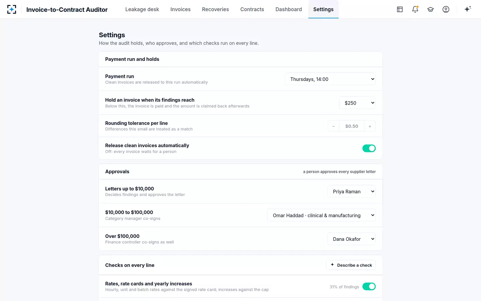This screenshot has height=301, width=481.
Task: Click the Invoice-to-Contract Auditor logo icon
Action: tap(12, 9)
